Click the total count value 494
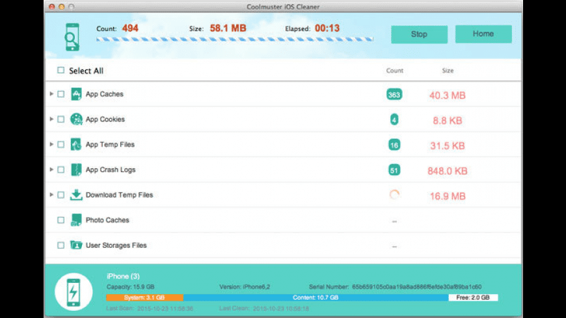 coord(130,28)
